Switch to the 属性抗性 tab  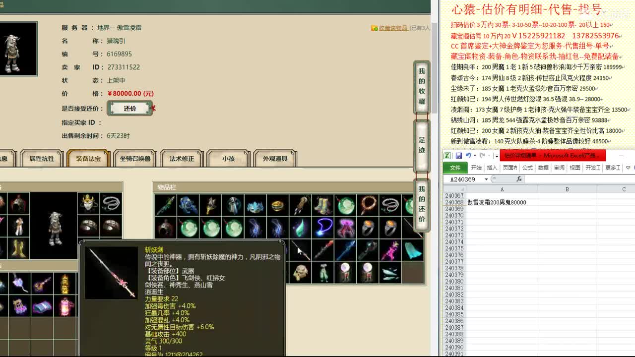(42, 159)
